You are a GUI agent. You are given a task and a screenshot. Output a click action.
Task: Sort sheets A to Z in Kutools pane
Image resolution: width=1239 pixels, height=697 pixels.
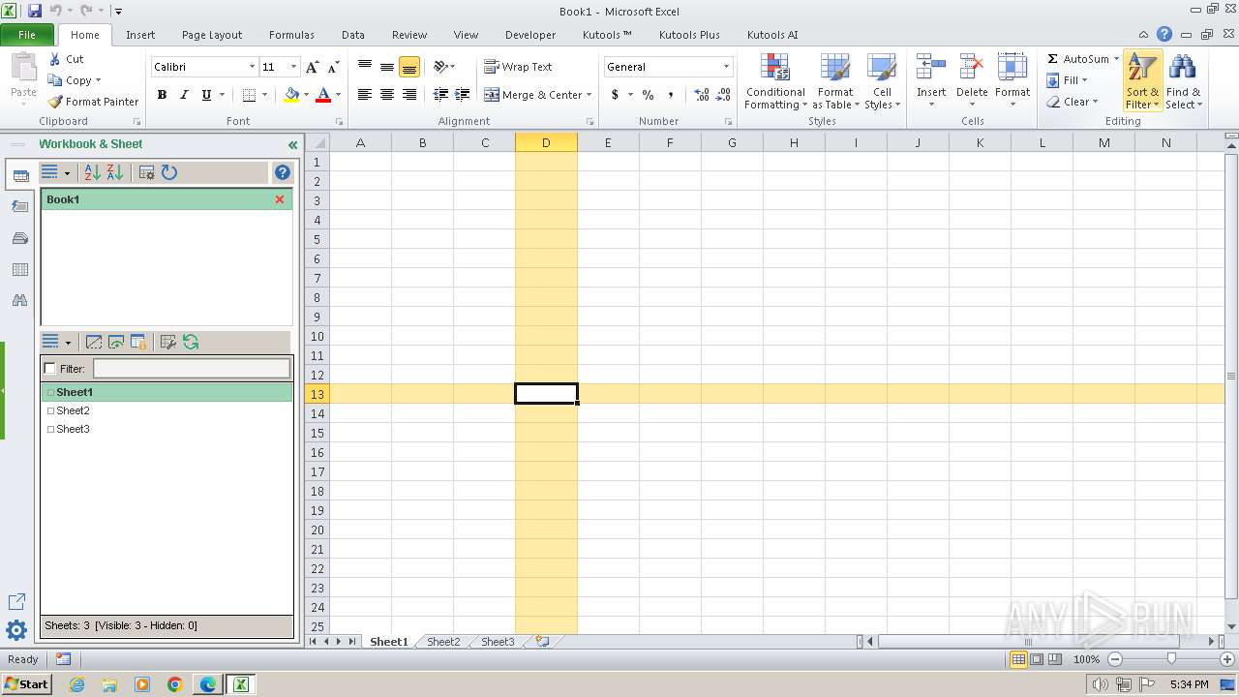(93, 172)
